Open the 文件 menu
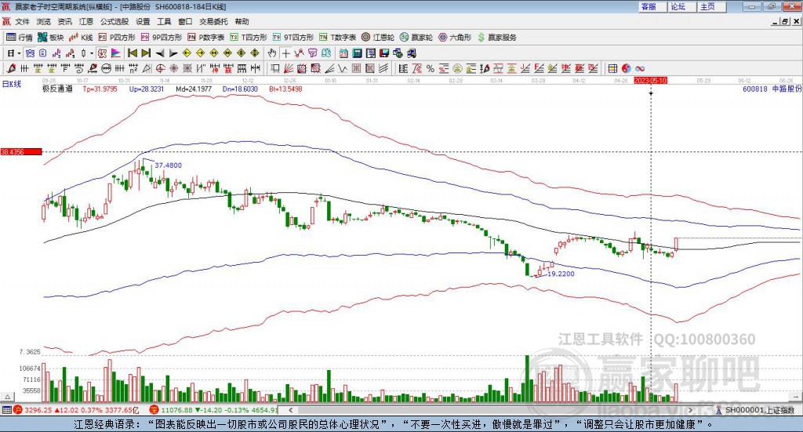The height and width of the screenshot is (432, 803). click(22, 21)
